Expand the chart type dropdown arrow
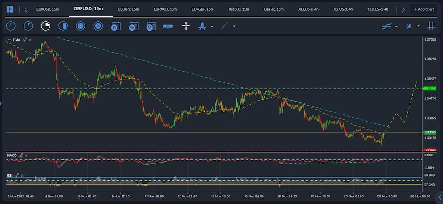This screenshot has height=204, width=443. tap(418, 26)
